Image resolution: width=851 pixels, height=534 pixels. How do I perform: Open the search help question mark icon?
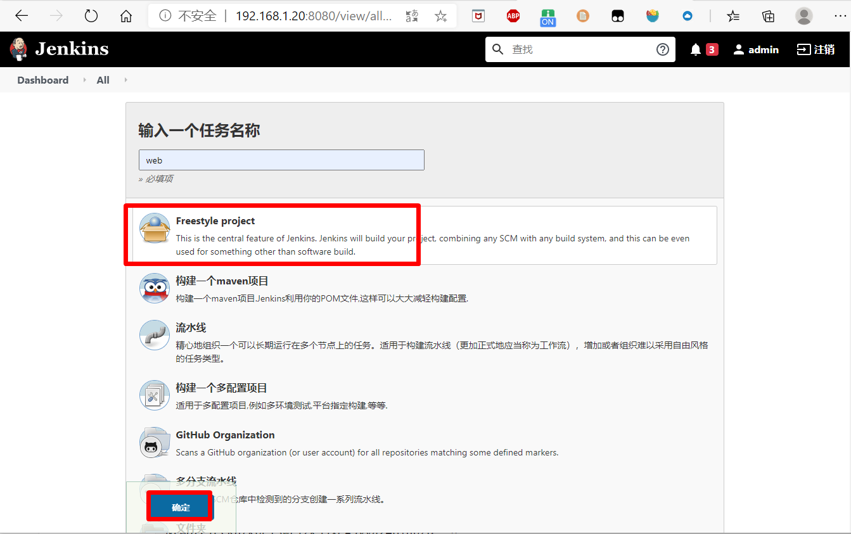(x=663, y=49)
